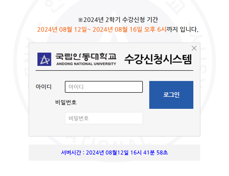This screenshot has height=176, width=229.
Task: Click the ANDONG NATIONAL UNIVERSITY English text
Action: 86,64
